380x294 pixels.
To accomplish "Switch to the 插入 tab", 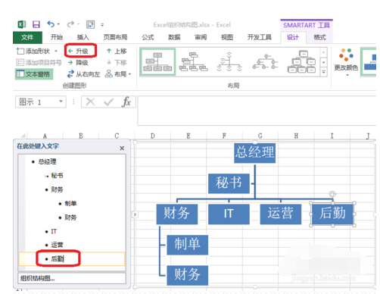I will [x=83, y=37].
